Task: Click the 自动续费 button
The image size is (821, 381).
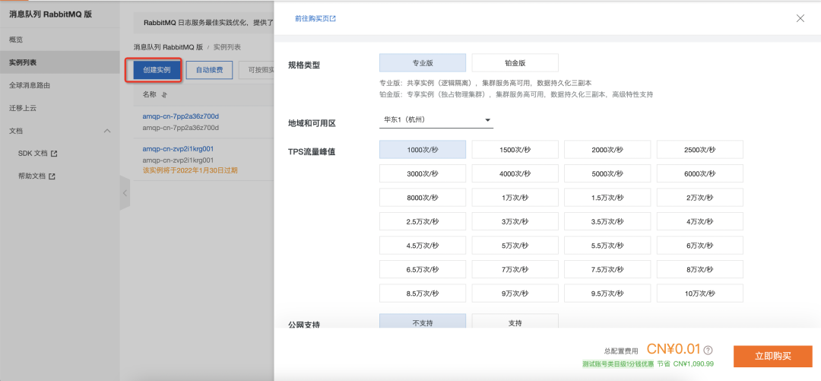Action: 209,70
